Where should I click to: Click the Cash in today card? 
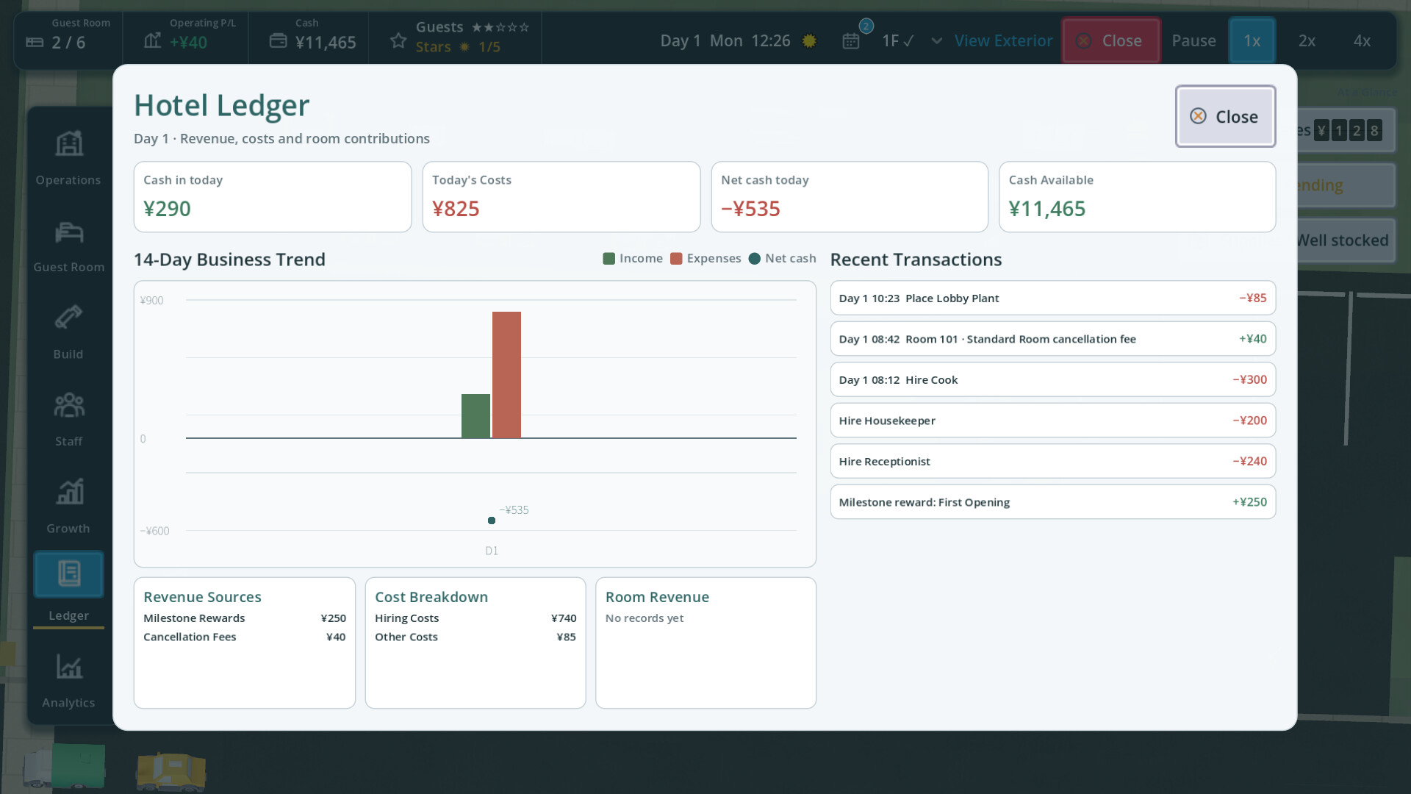pos(273,197)
